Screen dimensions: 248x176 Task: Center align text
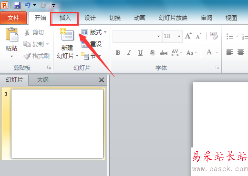[x=241, y=52]
